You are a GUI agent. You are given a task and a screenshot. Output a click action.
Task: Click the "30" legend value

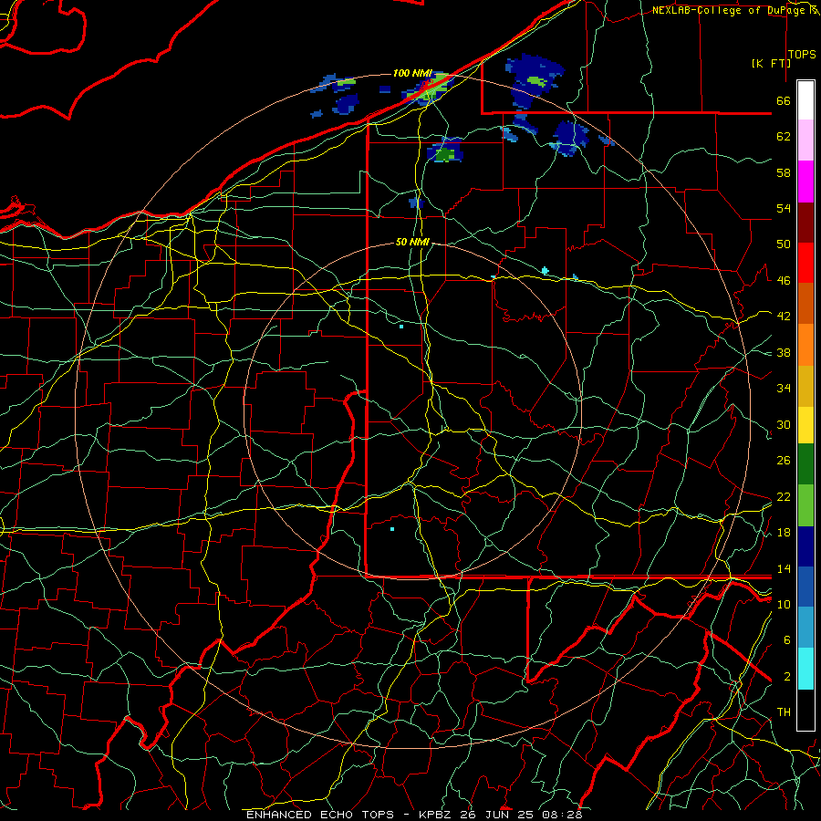tap(784, 424)
